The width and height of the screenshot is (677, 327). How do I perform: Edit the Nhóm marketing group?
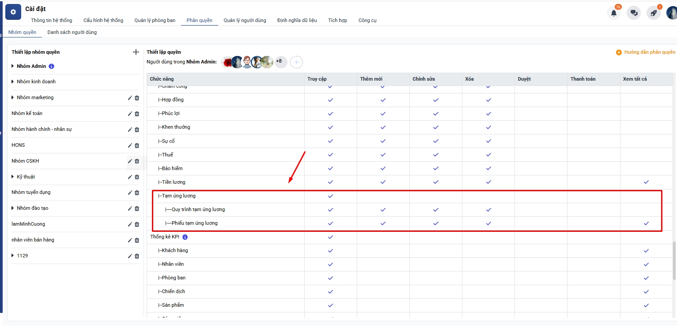130,98
